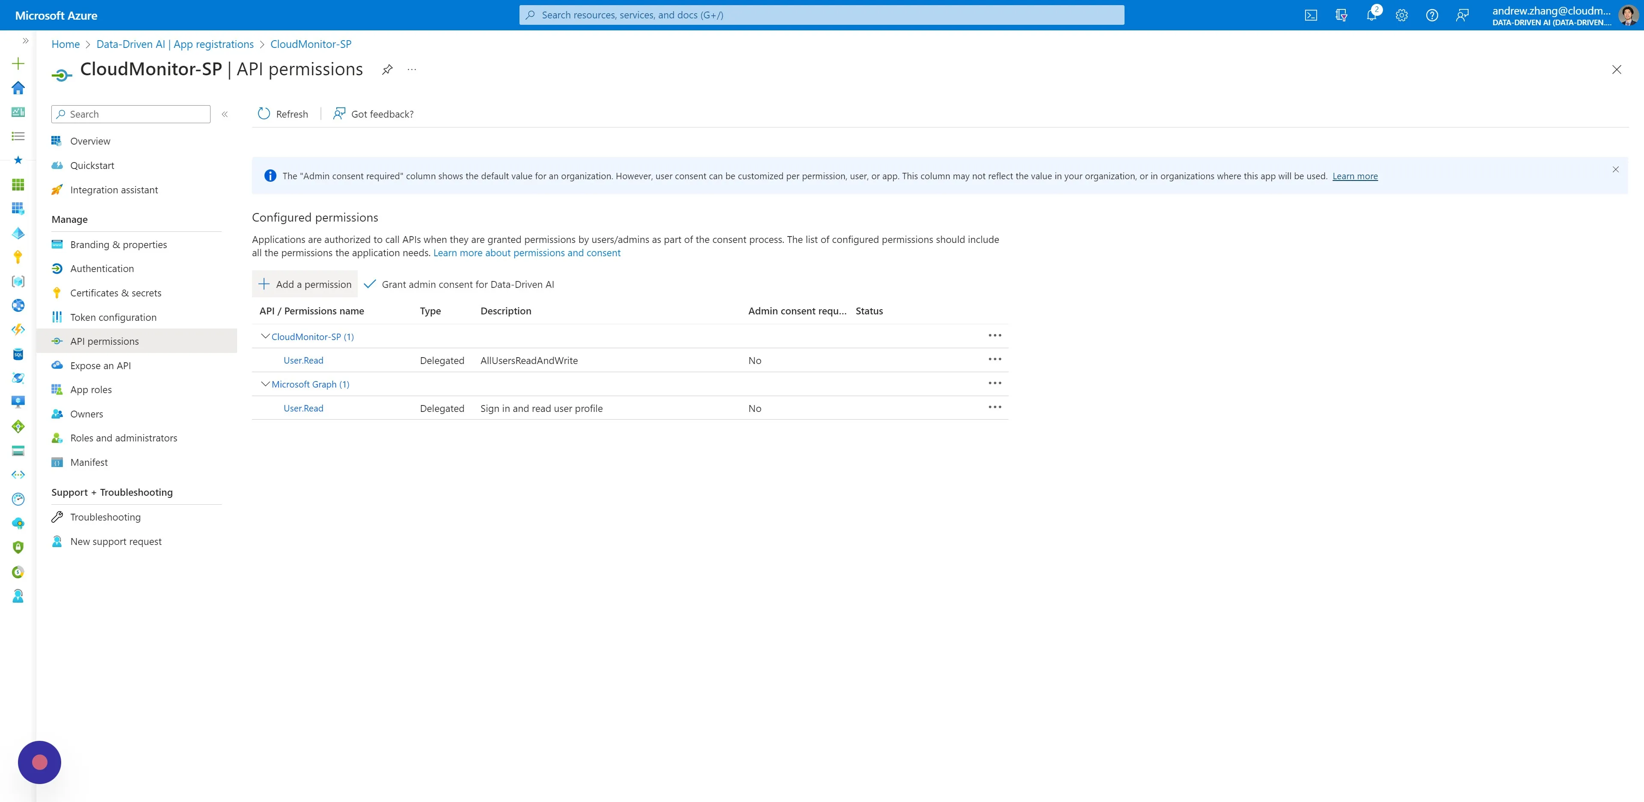This screenshot has height=802, width=1644.
Task: Open the yellow key icon in left rail
Action: (18, 257)
